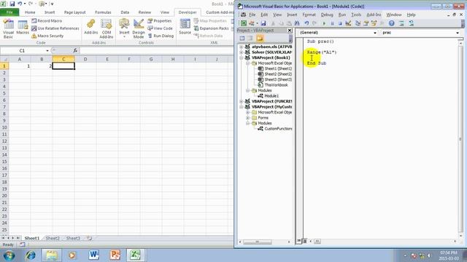Click Run Dialog in Controls group
The width and height of the screenshot is (467, 262).
[161, 36]
